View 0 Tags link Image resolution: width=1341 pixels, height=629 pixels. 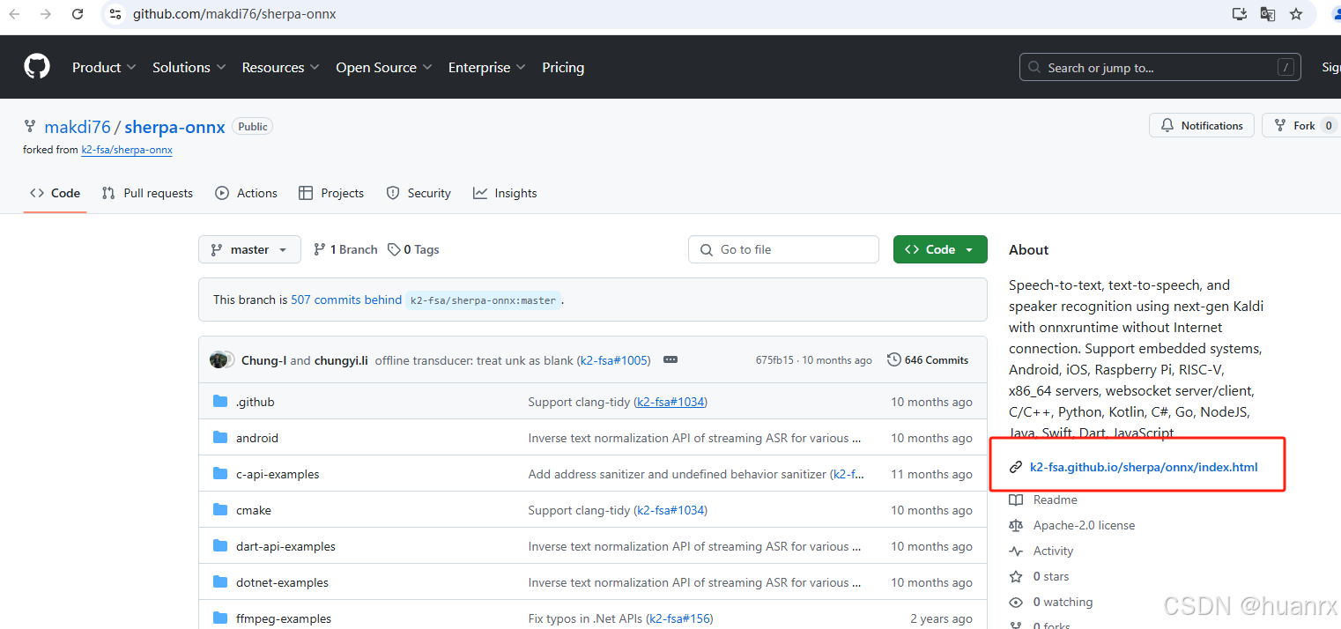[414, 249]
